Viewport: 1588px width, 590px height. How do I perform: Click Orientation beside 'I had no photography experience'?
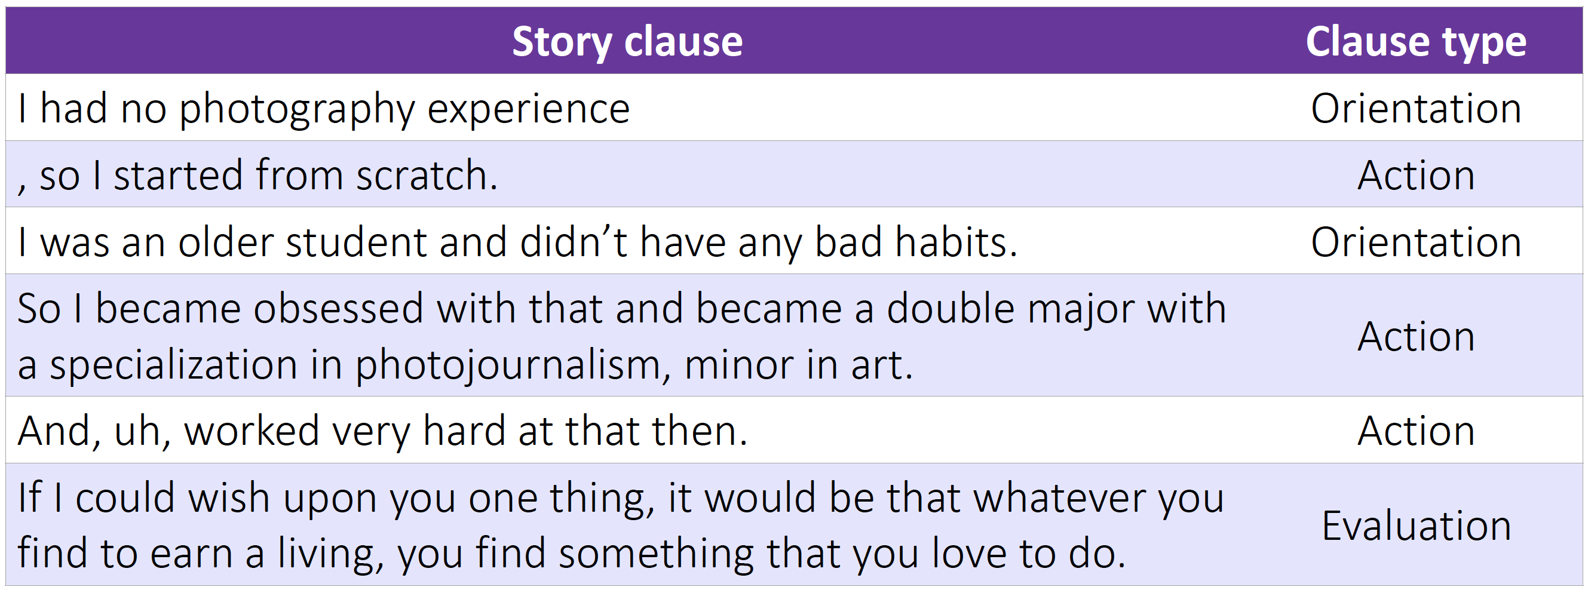1415,109
